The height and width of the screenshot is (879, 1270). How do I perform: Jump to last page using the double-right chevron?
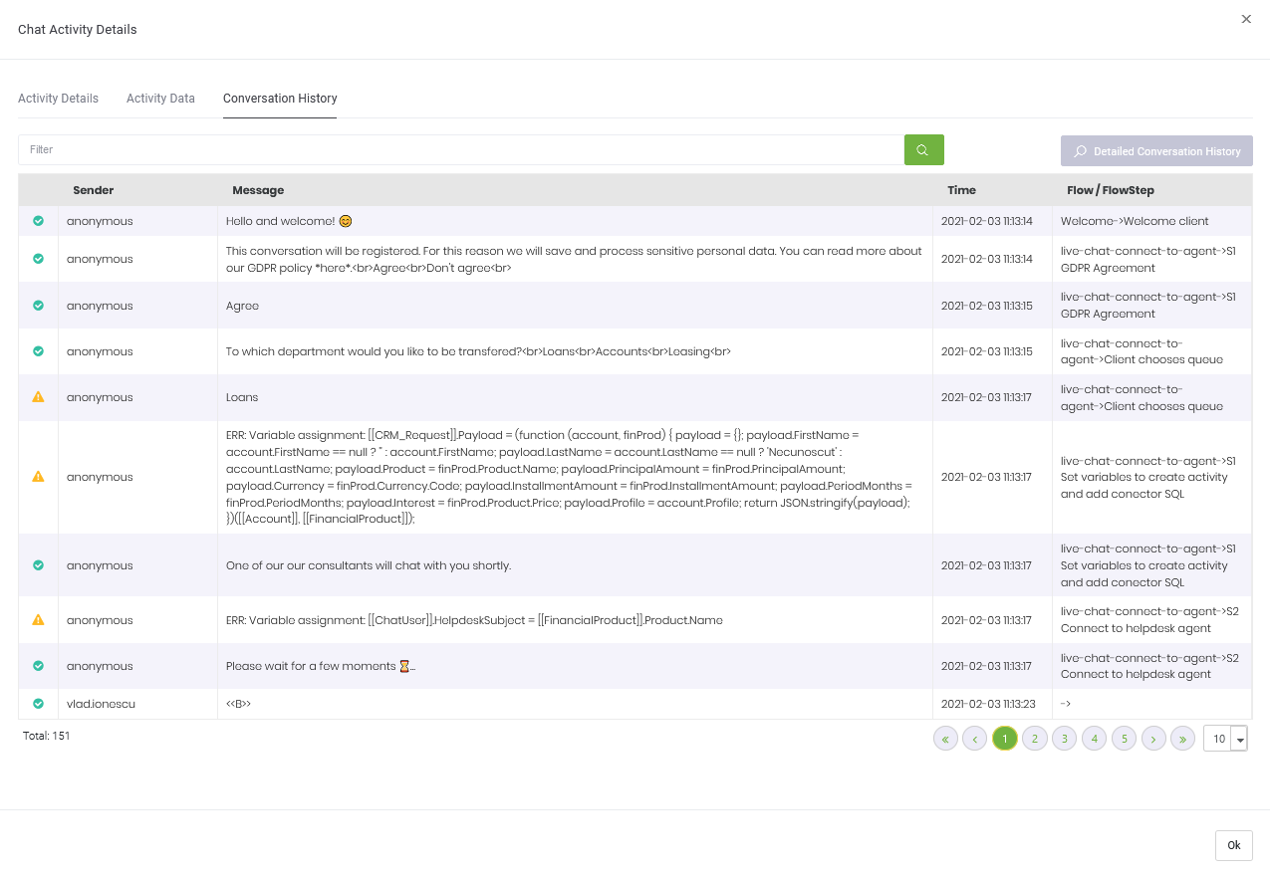pyautogui.click(x=1182, y=738)
